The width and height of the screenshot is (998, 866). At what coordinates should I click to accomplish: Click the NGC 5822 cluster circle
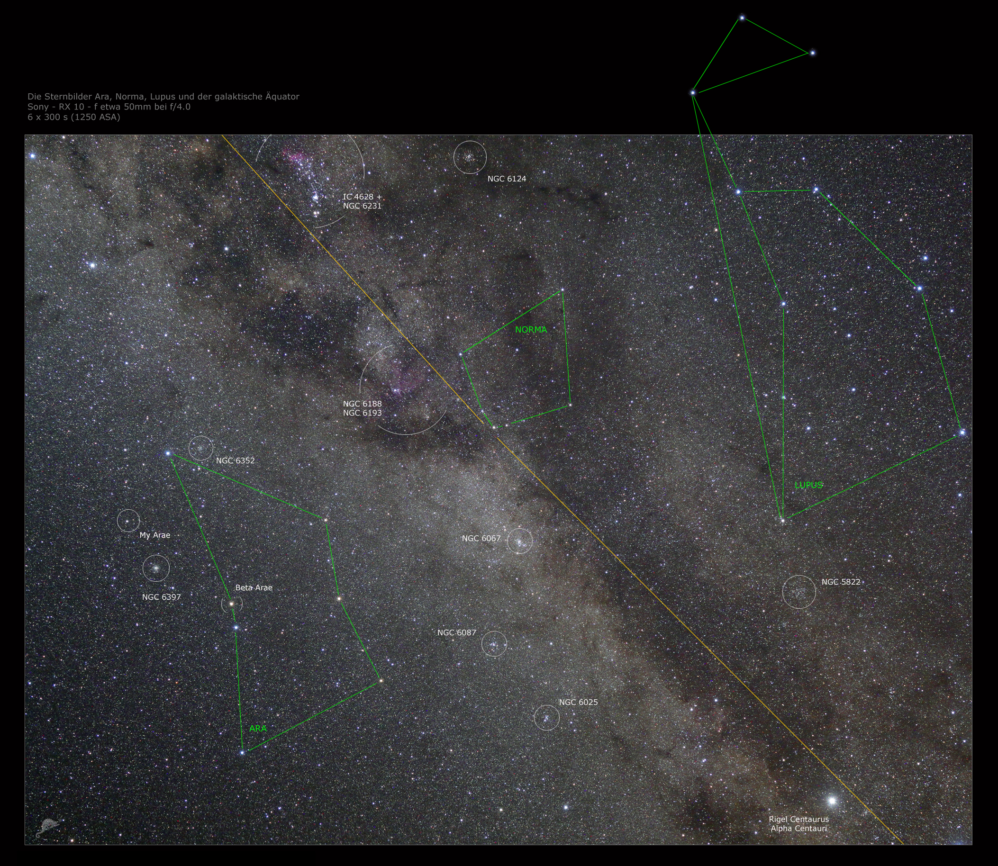pyautogui.click(x=799, y=592)
